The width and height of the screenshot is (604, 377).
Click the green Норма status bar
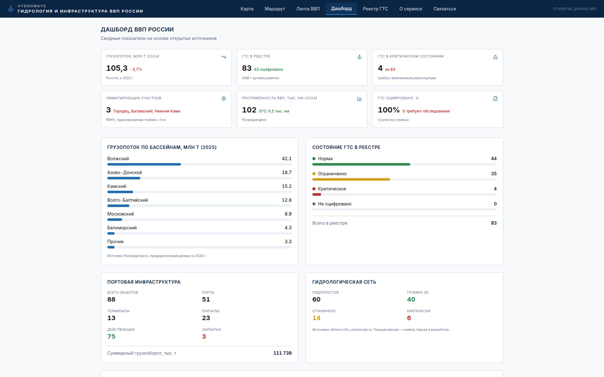404,164
